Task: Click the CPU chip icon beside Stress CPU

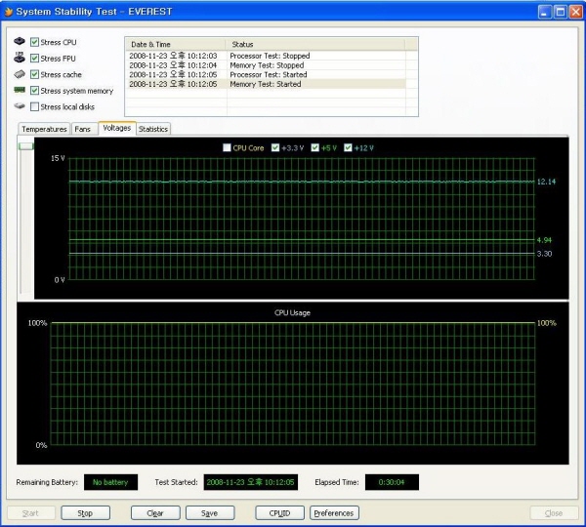Action: pyautogui.click(x=20, y=41)
